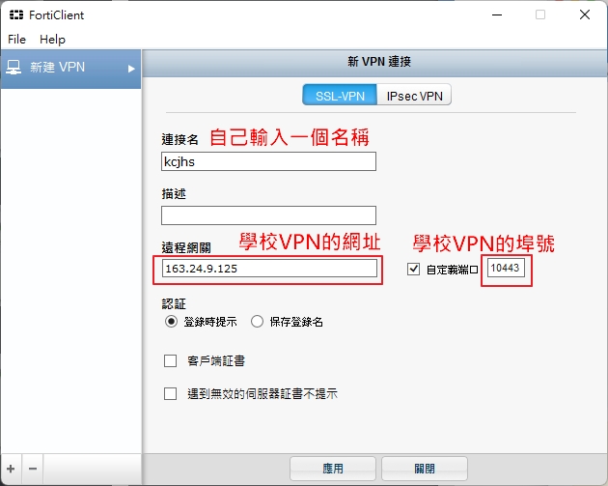Click the 連接名 field containing kcjhs
Screen dimensions: 608x486
pos(268,161)
